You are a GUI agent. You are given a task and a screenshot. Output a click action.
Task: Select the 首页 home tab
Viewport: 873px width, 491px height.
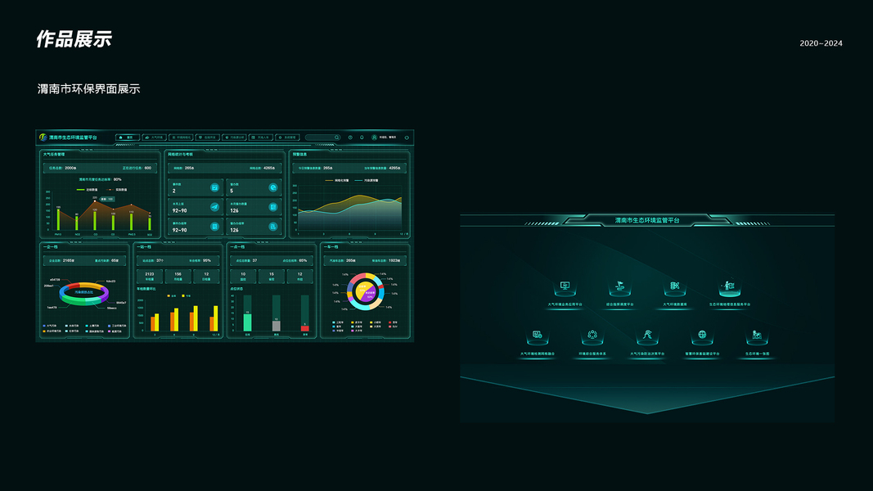127,137
